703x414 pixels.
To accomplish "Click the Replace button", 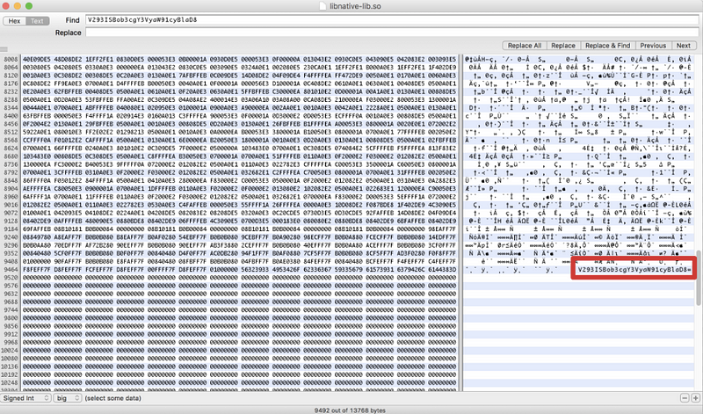I will (563, 46).
